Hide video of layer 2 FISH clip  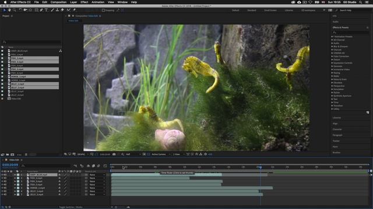[2, 178]
